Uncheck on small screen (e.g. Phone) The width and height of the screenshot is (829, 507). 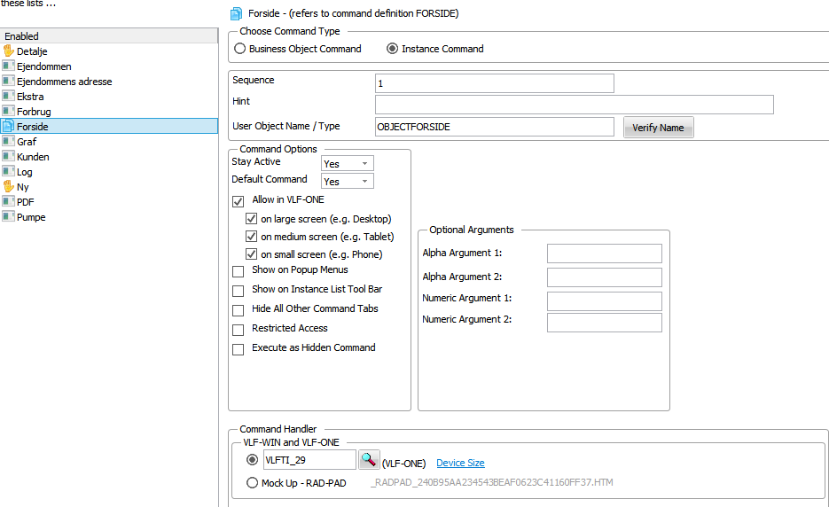click(x=251, y=254)
